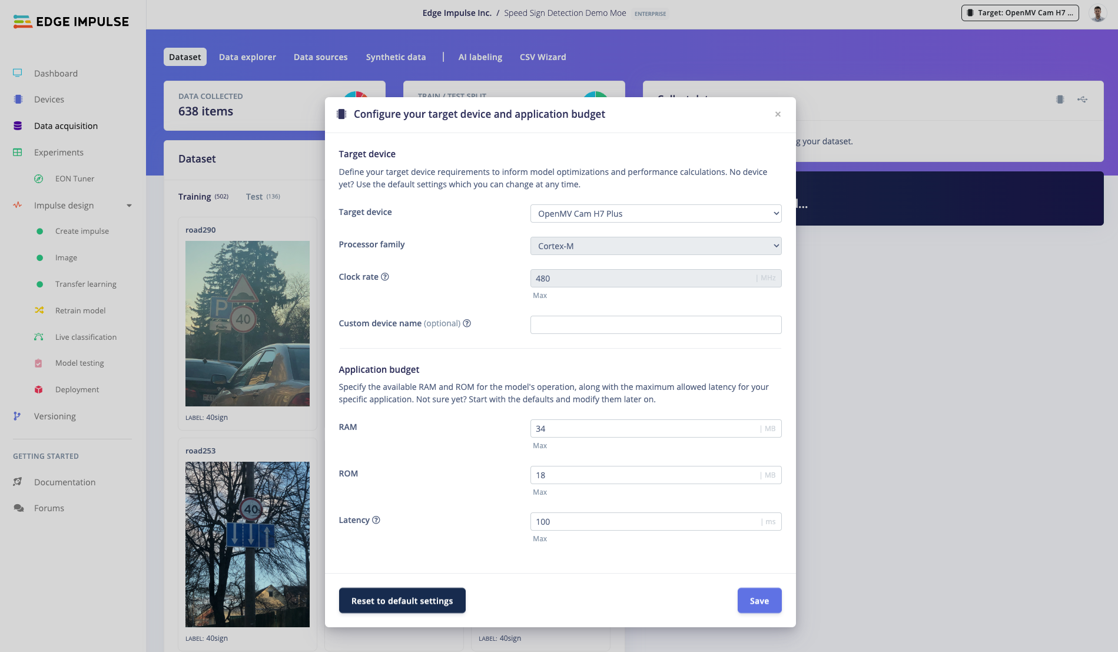Click the Documentation rocket icon
1118x652 pixels.
18,482
